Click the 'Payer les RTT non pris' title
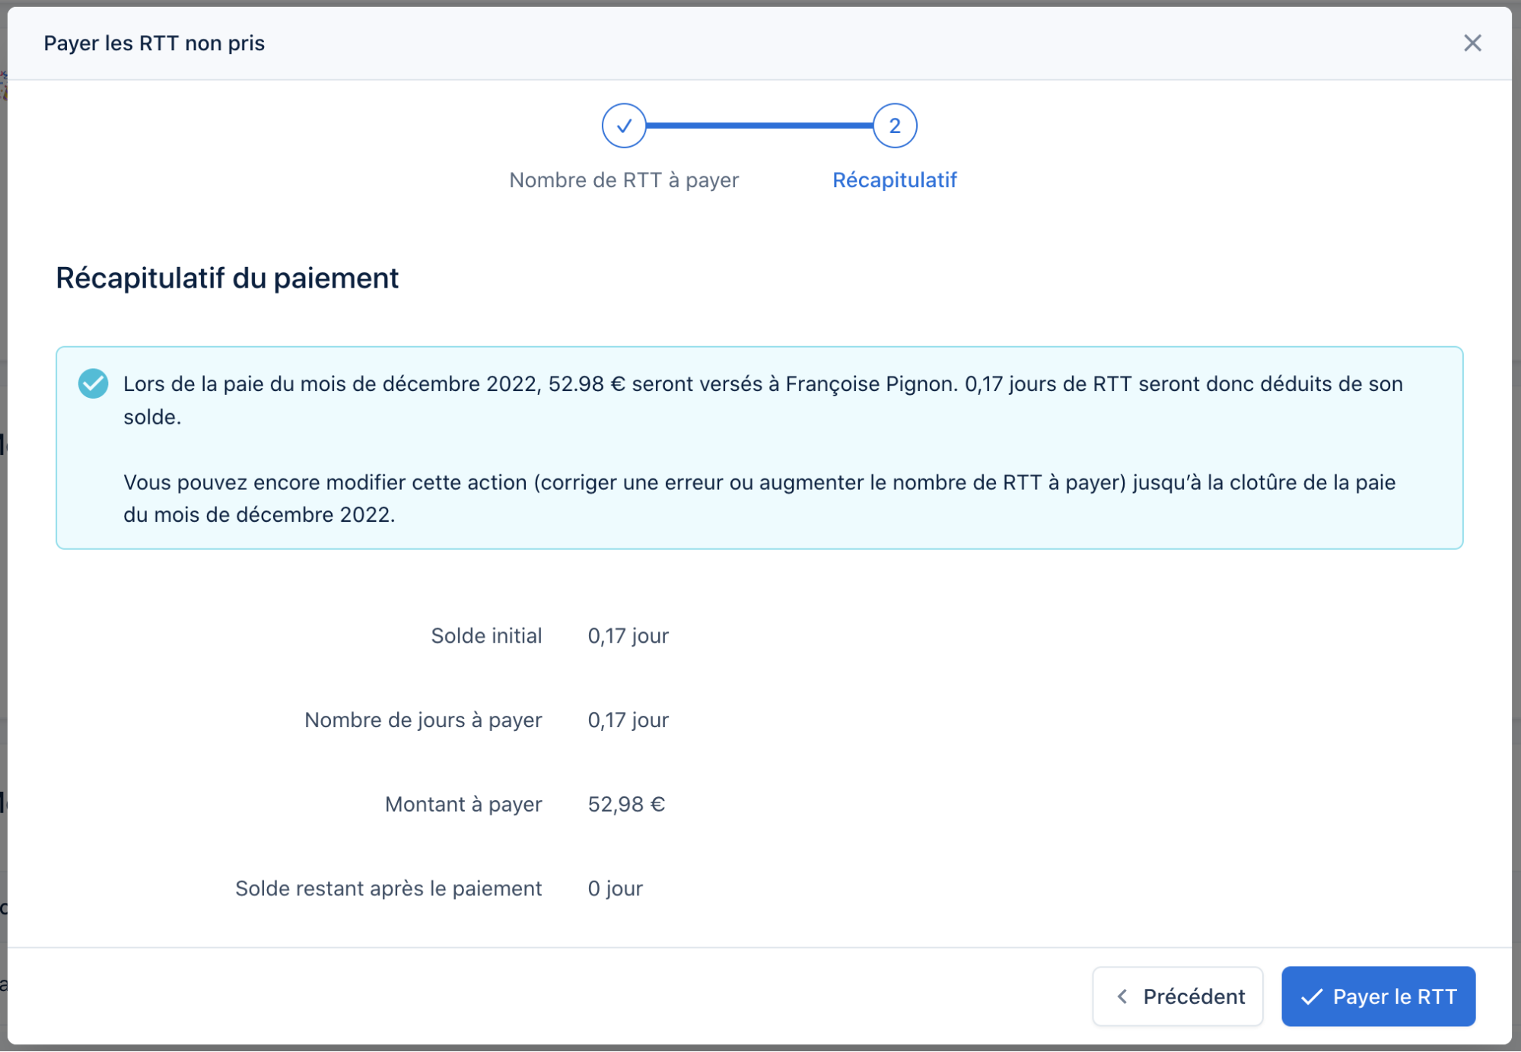Image resolution: width=1521 pixels, height=1052 pixels. [x=154, y=43]
